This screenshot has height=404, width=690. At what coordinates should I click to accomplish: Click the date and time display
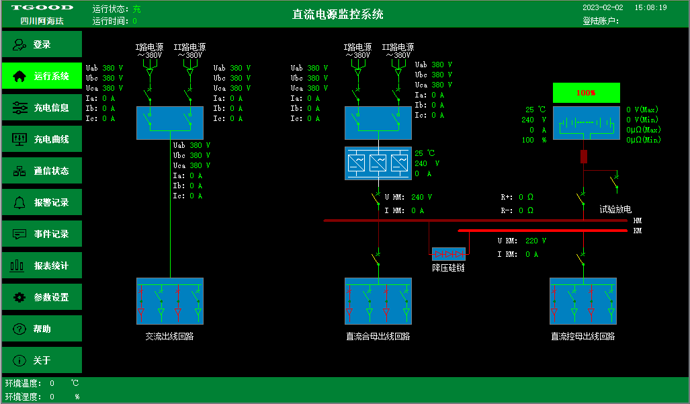click(x=624, y=7)
